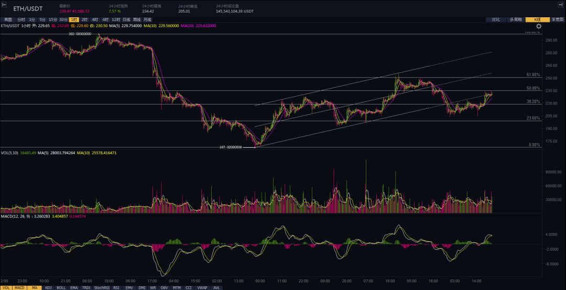The width and height of the screenshot is (566, 290).
Task: Click the MA(10) 229.560000 legend
Action: pyautogui.click(x=161, y=26)
